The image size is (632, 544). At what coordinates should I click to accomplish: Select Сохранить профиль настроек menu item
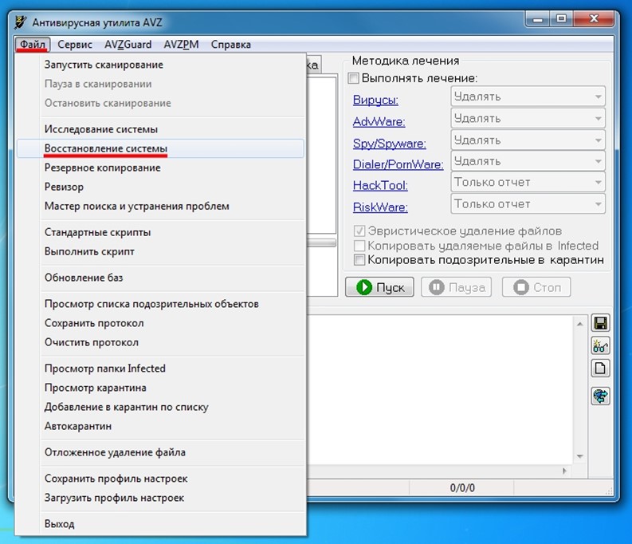pyautogui.click(x=160, y=479)
